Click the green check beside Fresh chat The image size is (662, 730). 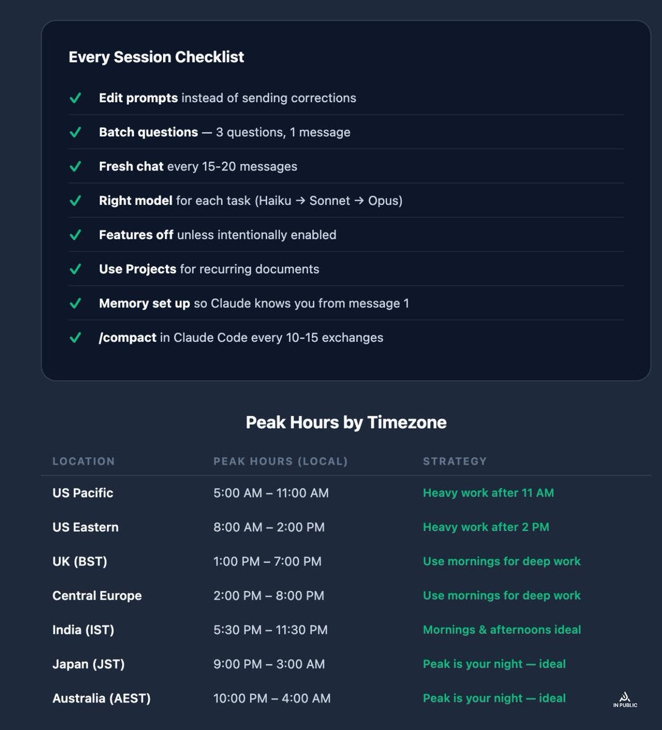(x=75, y=166)
